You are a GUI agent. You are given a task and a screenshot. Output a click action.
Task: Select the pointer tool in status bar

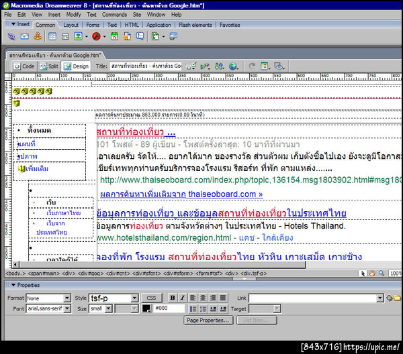click(x=363, y=274)
